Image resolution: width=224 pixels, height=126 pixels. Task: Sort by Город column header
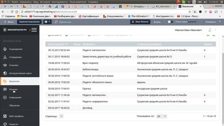coord(77,44)
